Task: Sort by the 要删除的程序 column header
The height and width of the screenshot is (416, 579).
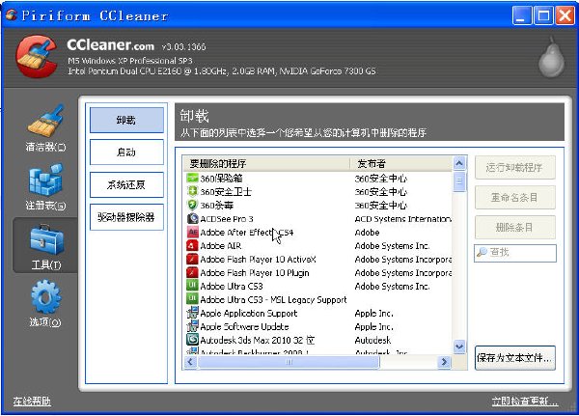Action: [x=266, y=163]
